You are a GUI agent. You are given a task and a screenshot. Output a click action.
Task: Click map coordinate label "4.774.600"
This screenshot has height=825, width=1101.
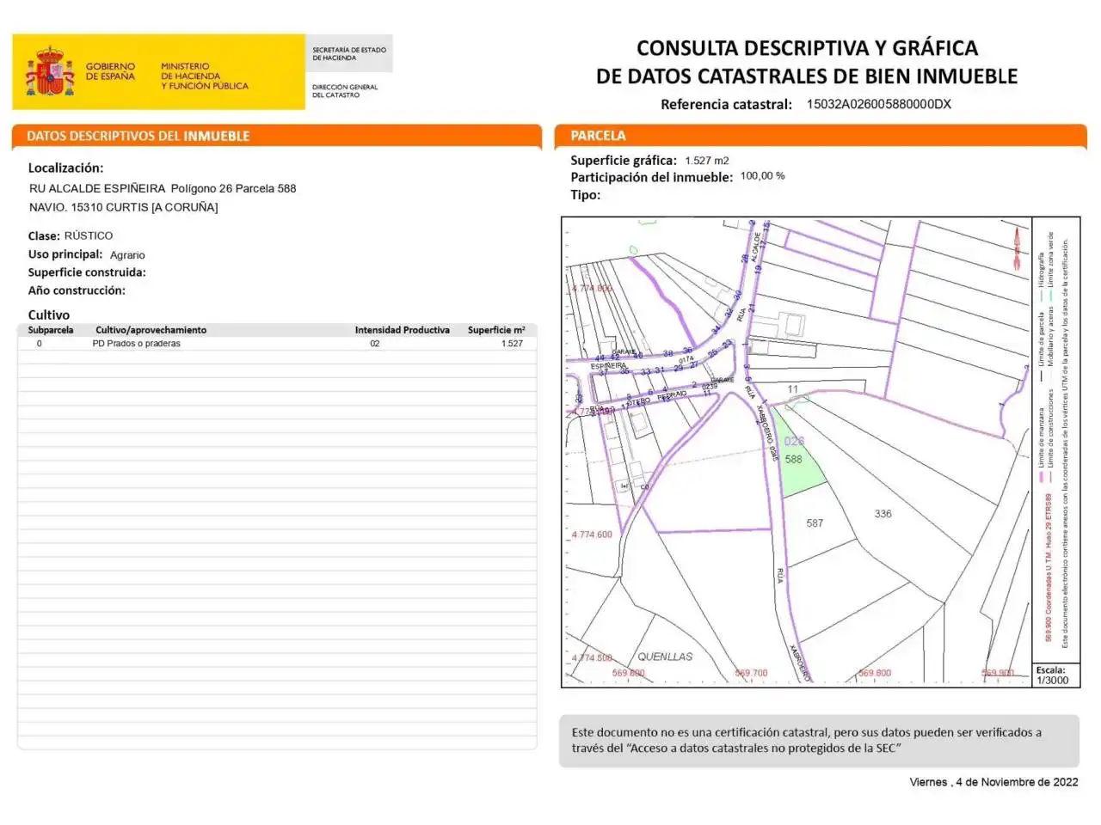pos(592,535)
